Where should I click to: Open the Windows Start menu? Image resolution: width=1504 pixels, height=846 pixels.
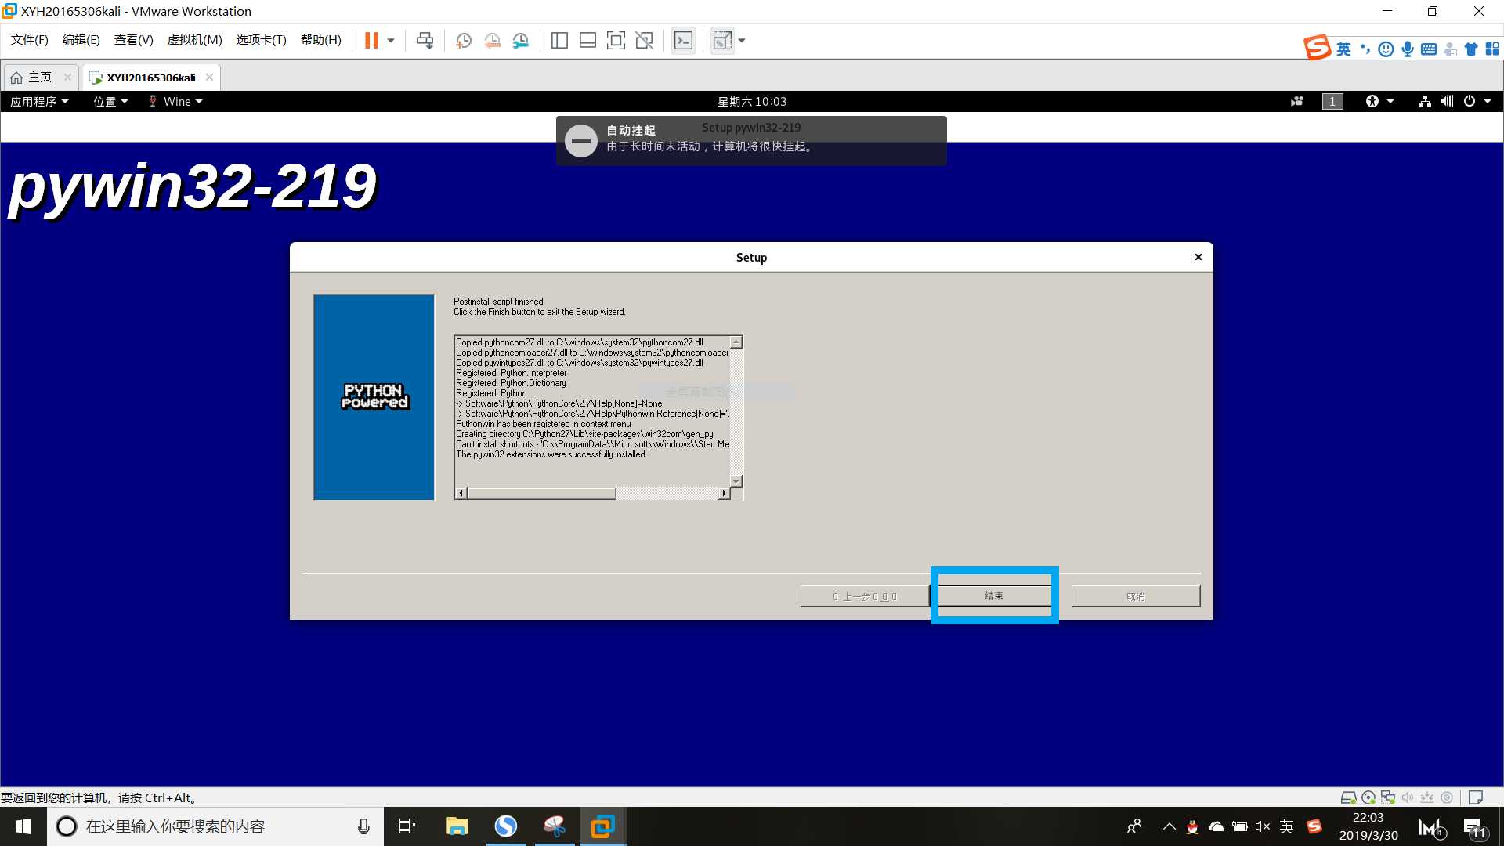coord(23,826)
